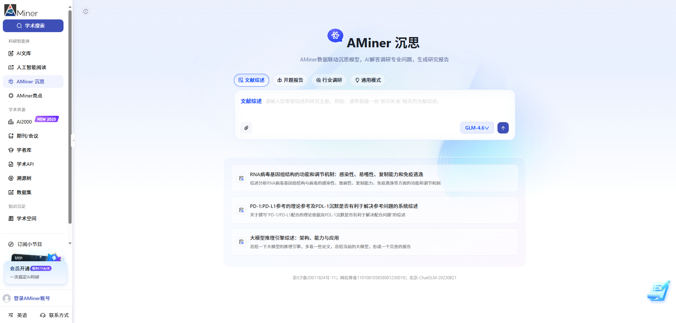Viewport: 676px width, 323px height.
Task: Switch to the 通用模式 tab
Action: coord(368,80)
